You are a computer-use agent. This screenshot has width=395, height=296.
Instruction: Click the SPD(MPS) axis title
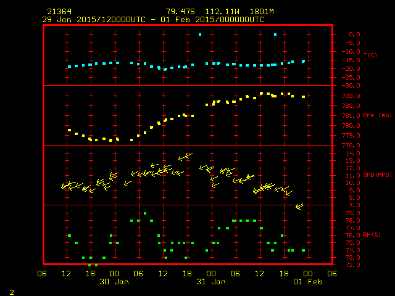tap(377, 175)
